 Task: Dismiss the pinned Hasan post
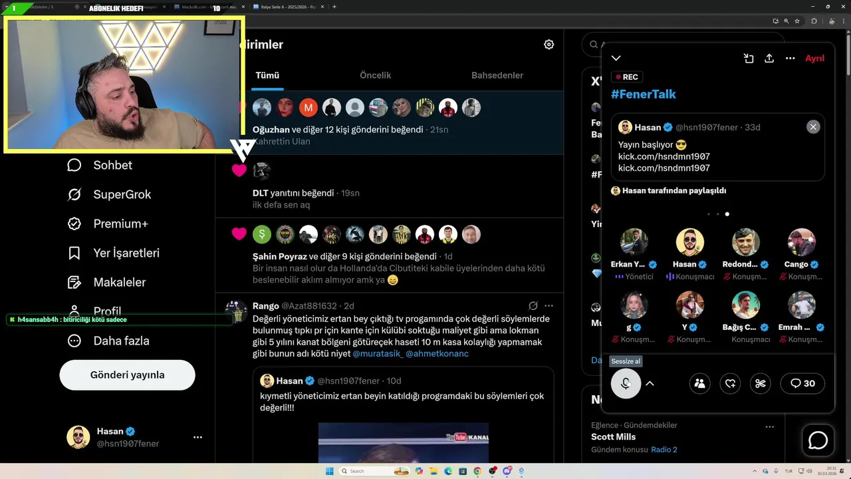pyautogui.click(x=813, y=127)
